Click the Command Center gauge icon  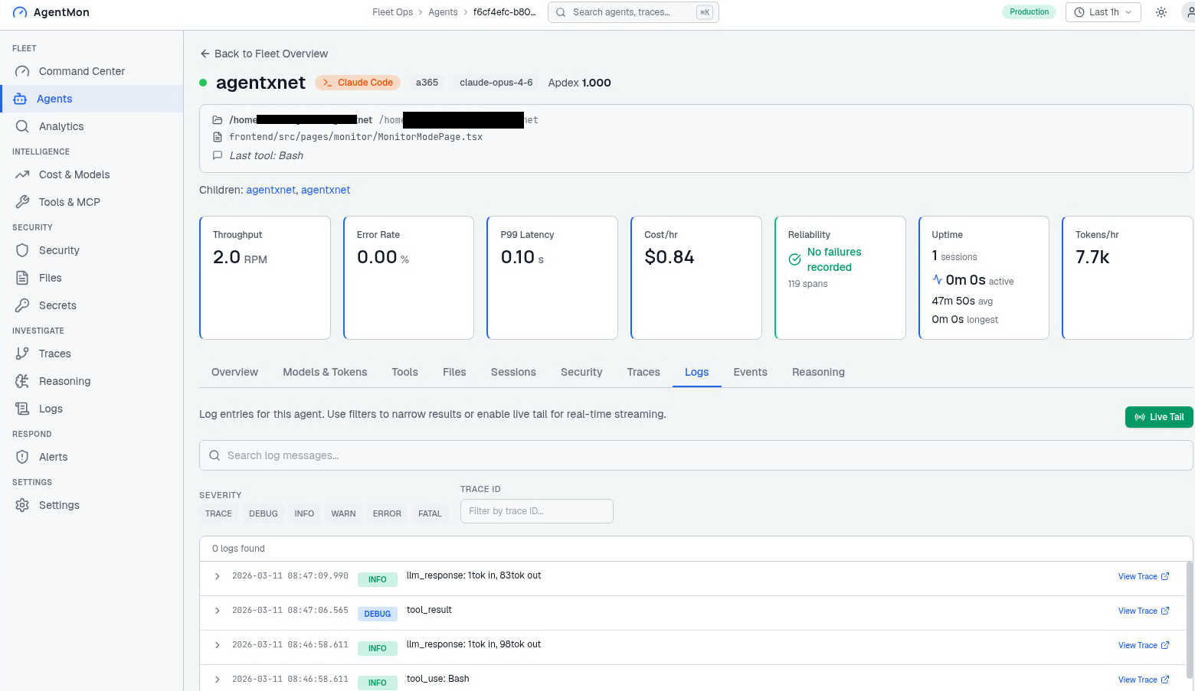22,71
